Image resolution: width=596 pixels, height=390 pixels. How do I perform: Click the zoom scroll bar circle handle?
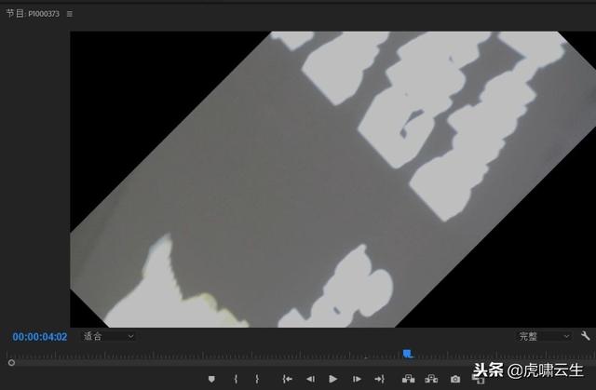coord(11,363)
